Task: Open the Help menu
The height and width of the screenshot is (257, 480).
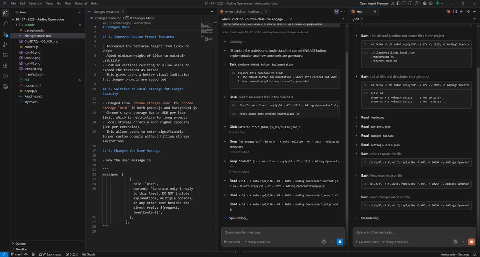Action: (94, 3)
